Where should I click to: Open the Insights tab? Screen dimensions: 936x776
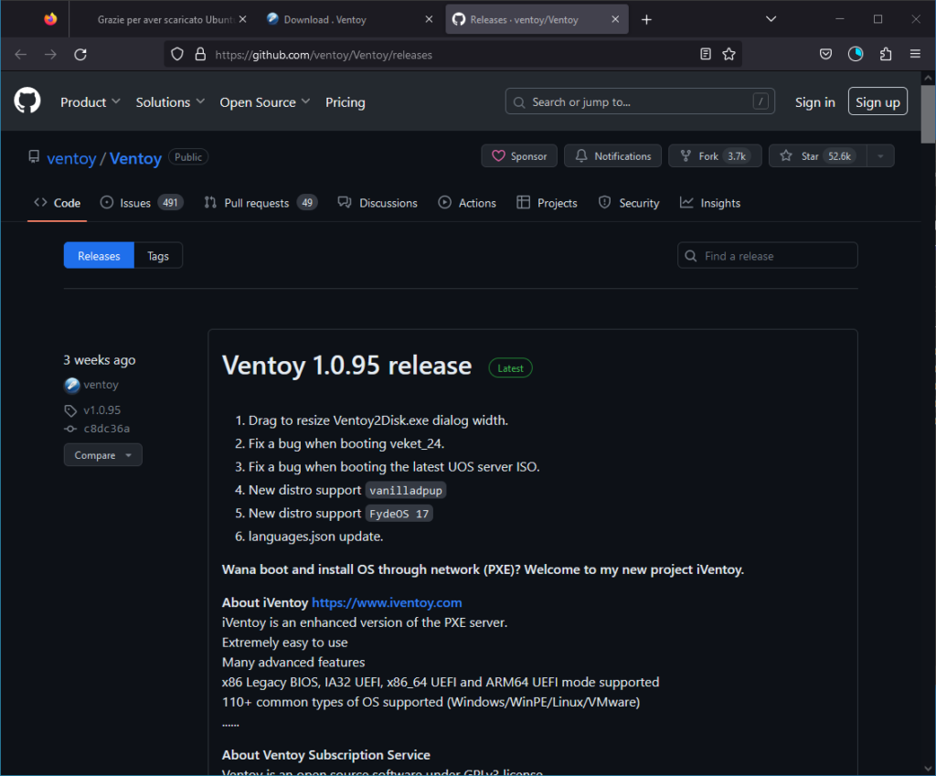coord(709,203)
